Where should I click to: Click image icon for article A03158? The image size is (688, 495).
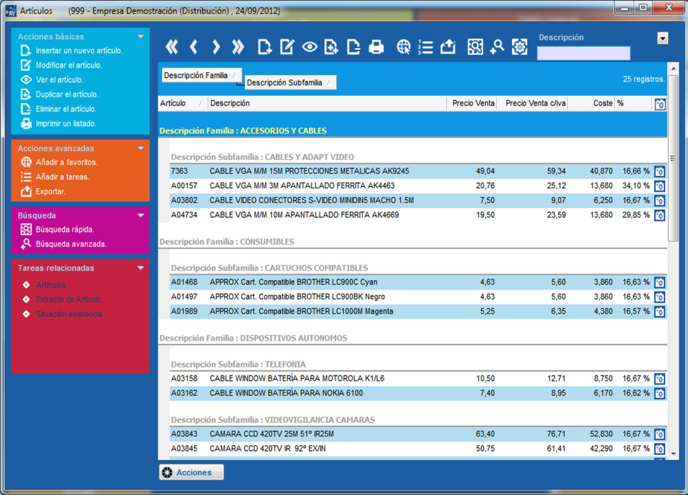[x=660, y=379]
